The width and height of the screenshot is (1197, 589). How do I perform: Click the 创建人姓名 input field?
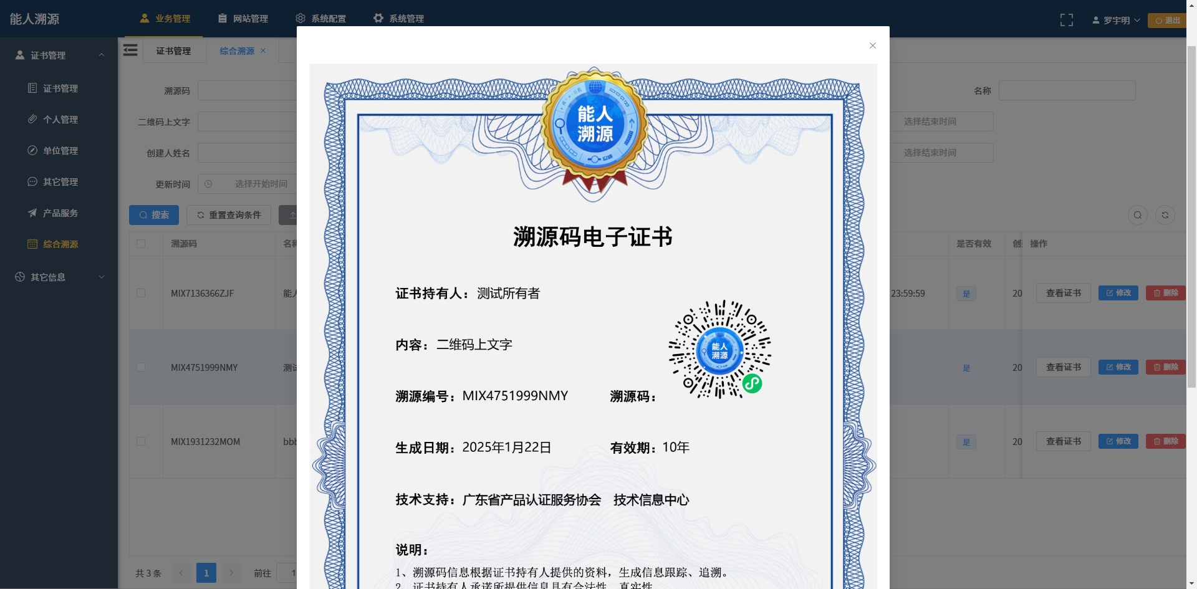pyautogui.click(x=248, y=153)
